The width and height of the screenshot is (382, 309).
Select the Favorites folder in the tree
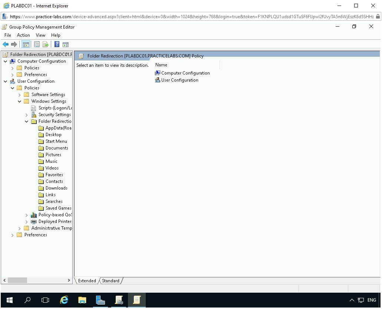tap(54, 175)
